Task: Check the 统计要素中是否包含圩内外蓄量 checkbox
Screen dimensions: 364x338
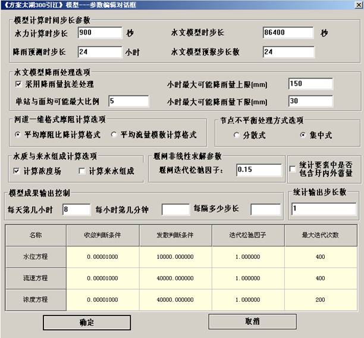Action: (x=293, y=170)
